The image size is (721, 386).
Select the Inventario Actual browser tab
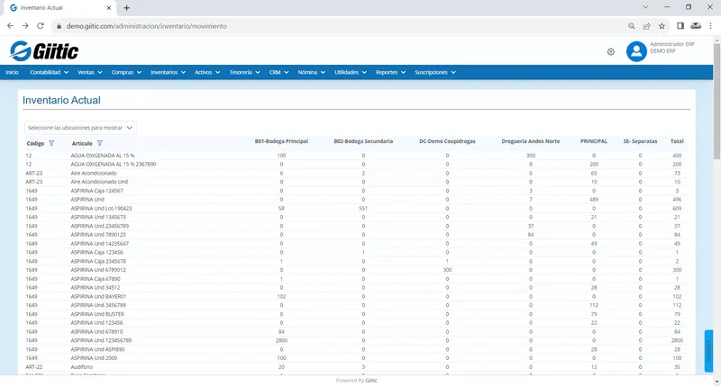click(59, 8)
